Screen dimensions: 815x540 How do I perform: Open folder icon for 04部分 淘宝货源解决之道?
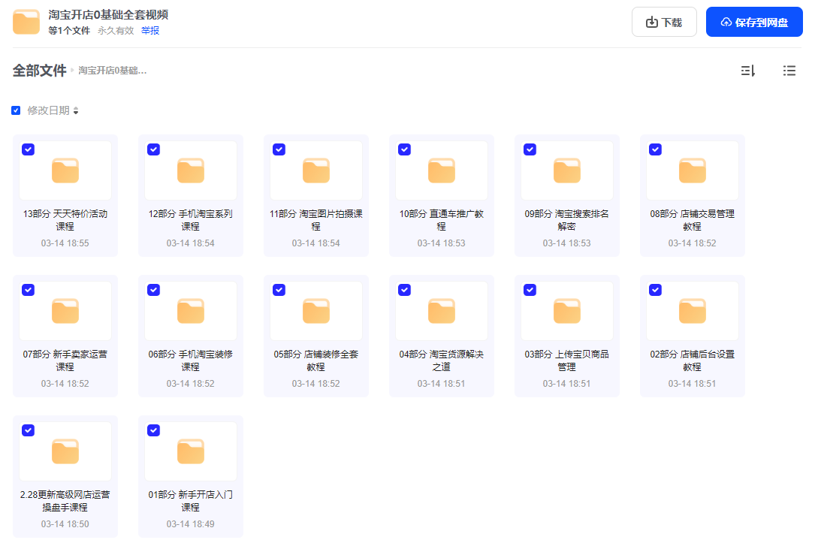[x=441, y=311]
